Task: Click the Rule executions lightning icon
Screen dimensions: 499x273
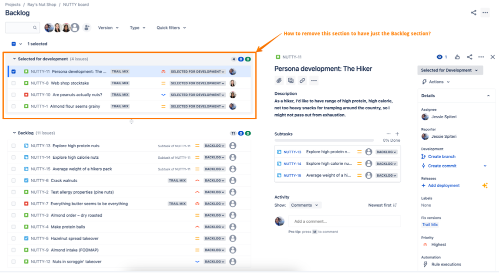Action: [425, 264]
